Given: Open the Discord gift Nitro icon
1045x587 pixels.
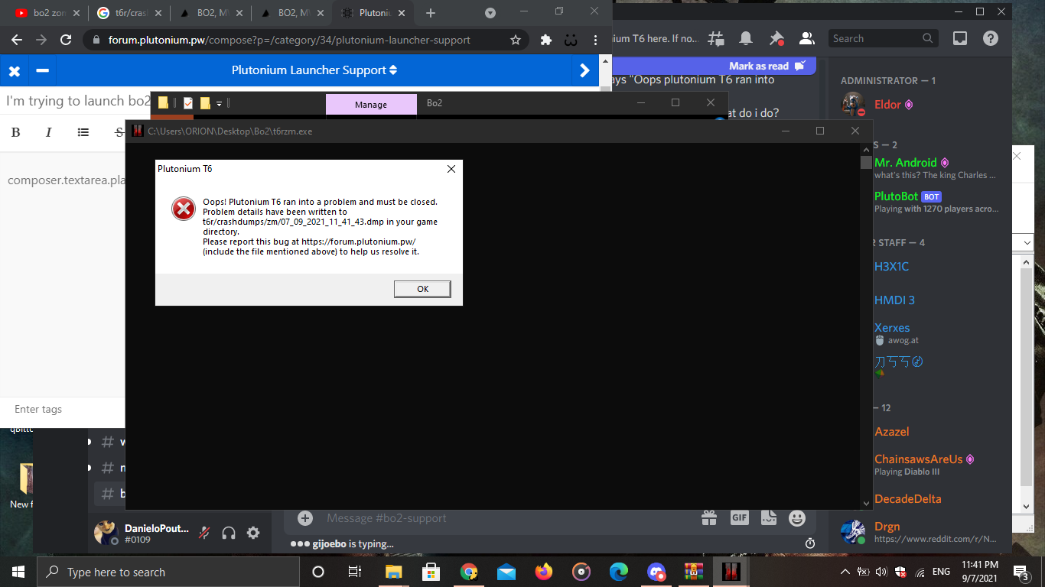Looking at the screenshot, I should 709,518.
